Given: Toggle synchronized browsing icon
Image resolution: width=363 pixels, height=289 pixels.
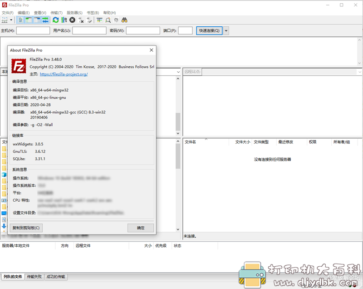Looking at the screenshot, I should coord(116,20).
